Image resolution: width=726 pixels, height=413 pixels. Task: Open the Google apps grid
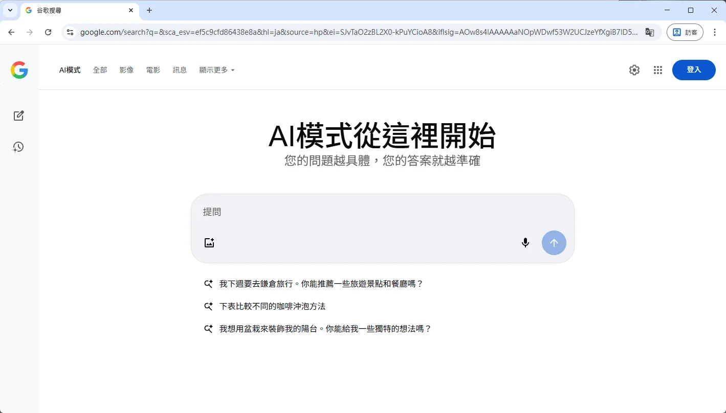pos(657,70)
